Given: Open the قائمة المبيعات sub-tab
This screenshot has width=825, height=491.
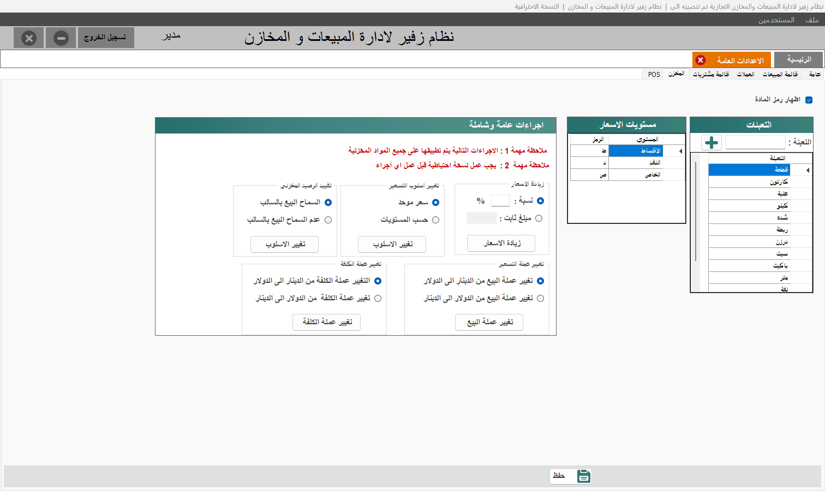Looking at the screenshot, I should [x=780, y=74].
